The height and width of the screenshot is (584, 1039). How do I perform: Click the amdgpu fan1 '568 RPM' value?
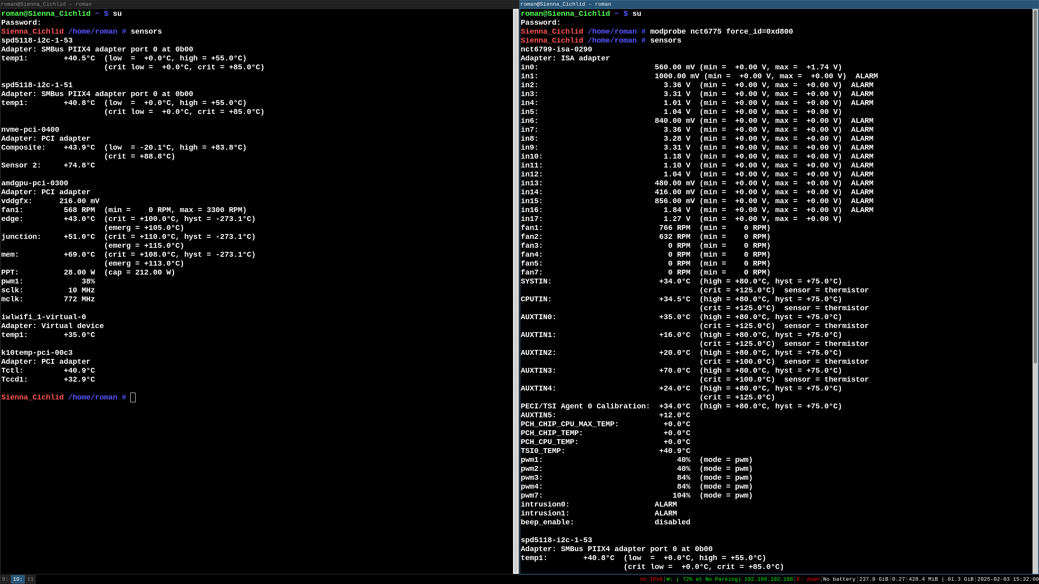[x=79, y=210]
